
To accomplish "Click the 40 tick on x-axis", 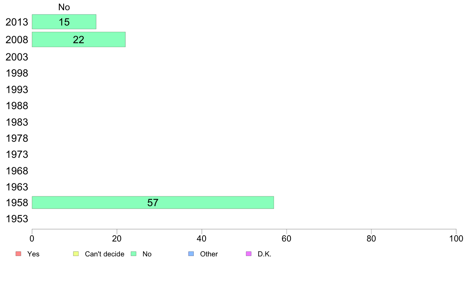I will [x=202, y=238].
